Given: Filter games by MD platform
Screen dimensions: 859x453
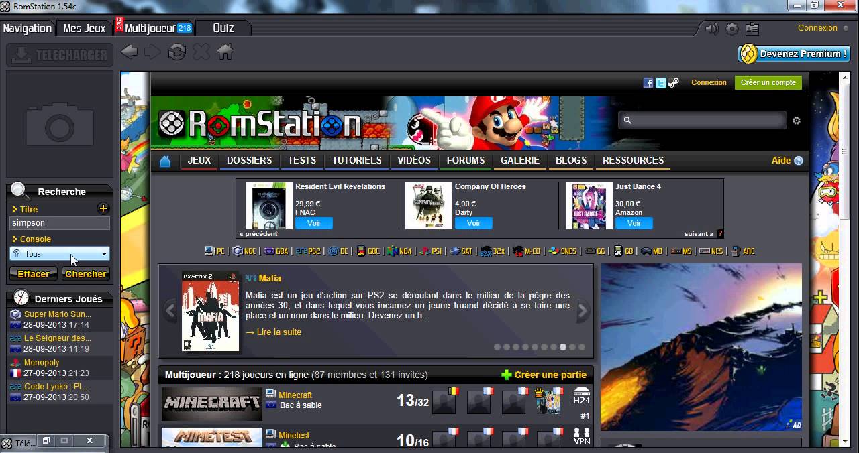Looking at the screenshot, I should coord(651,251).
